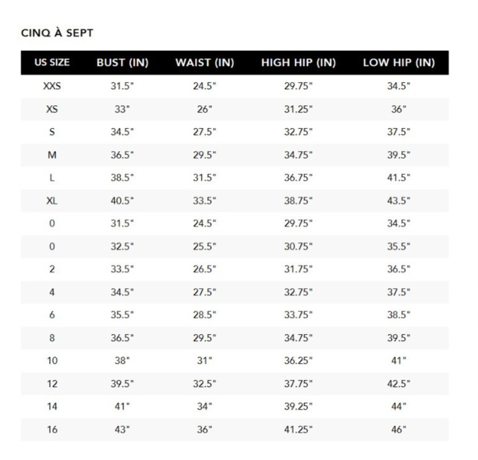Image resolution: width=478 pixels, height=460 pixels.
Task: Click the 26" waist measurement for XS
Action: point(204,109)
